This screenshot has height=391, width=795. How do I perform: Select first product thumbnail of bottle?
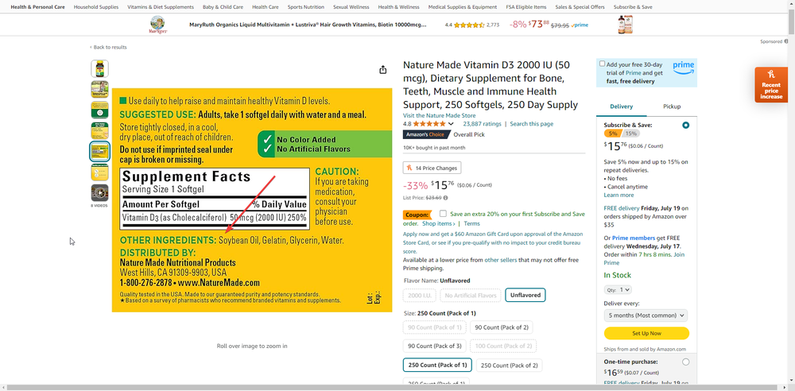pos(99,68)
